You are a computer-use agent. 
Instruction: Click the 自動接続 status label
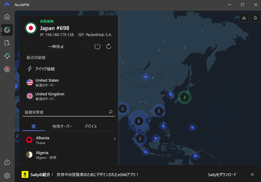pos(47,21)
